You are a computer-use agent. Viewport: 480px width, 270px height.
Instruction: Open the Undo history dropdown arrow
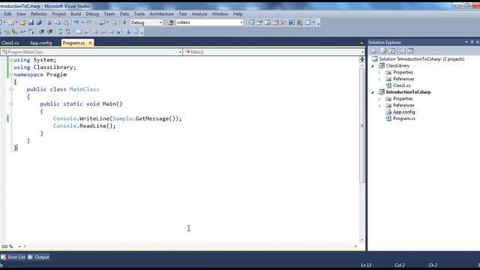click(x=82, y=22)
